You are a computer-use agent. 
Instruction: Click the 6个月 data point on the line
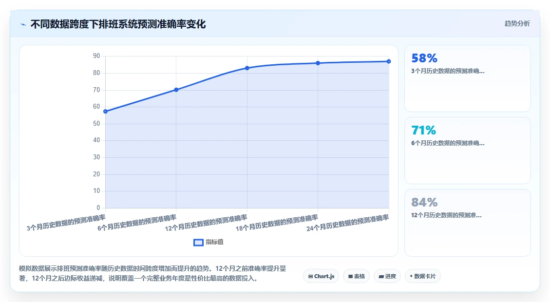pyautogui.click(x=176, y=90)
